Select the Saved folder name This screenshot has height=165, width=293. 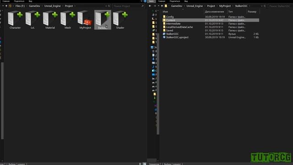169,30
